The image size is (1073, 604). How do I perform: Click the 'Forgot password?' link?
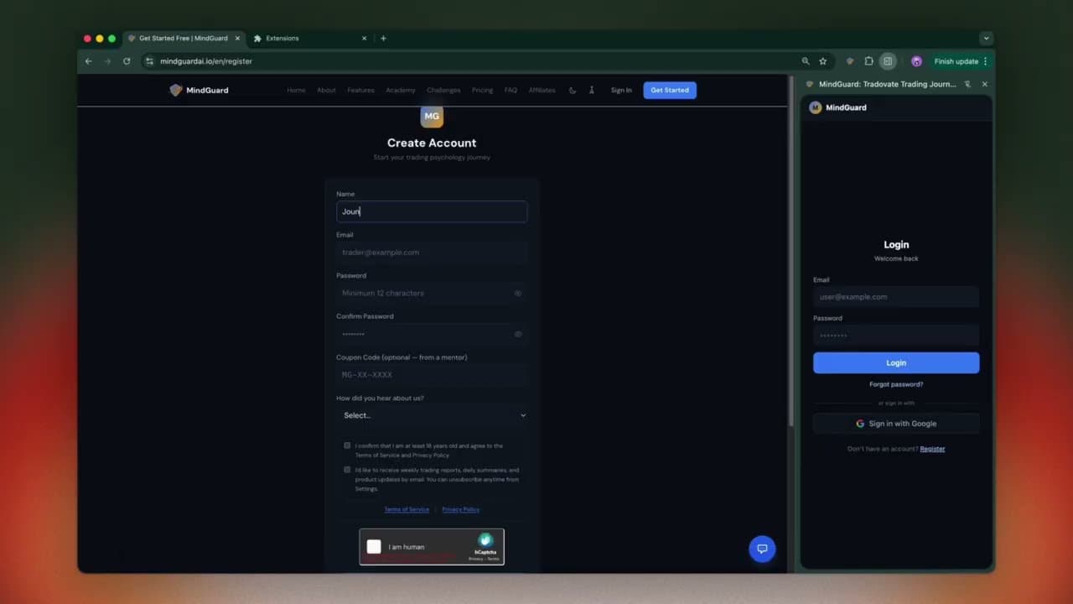[896, 384]
